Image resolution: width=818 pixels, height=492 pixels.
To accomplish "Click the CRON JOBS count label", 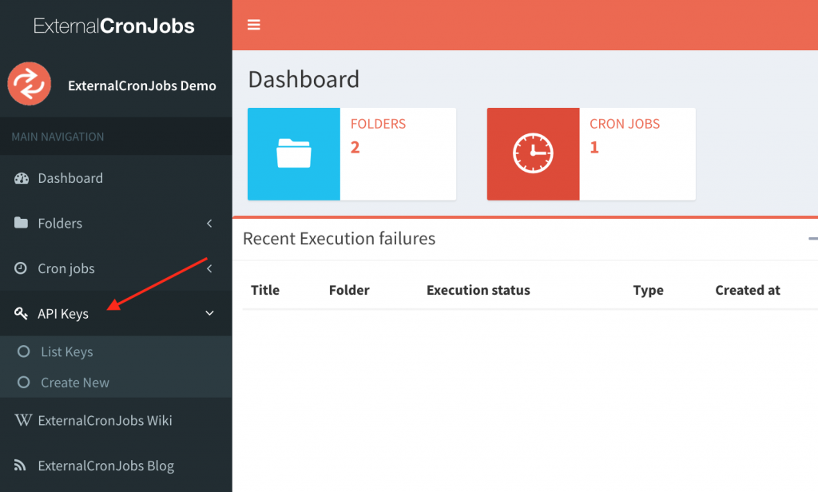I will (x=625, y=124).
